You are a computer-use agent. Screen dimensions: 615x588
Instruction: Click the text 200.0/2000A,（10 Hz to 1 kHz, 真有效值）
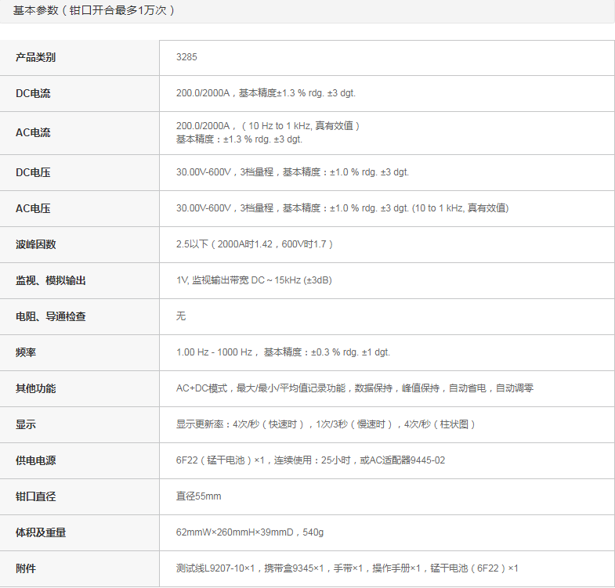coord(267,126)
